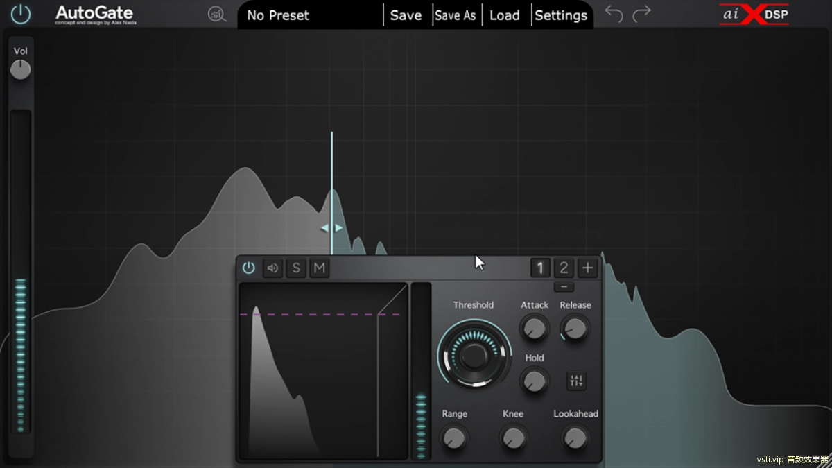Click the Attack knob
This screenshot has width=832, height=468.
[x=534, y=327]
